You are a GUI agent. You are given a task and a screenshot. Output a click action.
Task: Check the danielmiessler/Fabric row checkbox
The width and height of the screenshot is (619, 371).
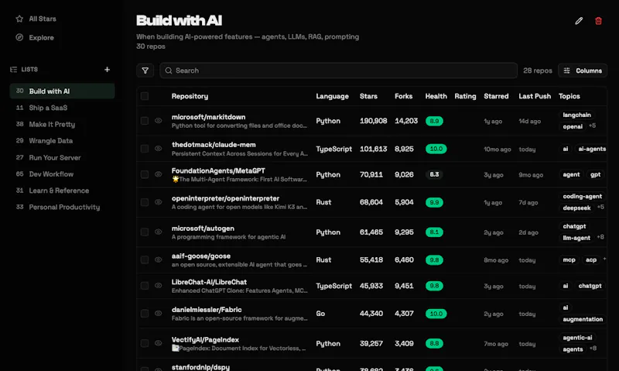(x=145, y=314)
